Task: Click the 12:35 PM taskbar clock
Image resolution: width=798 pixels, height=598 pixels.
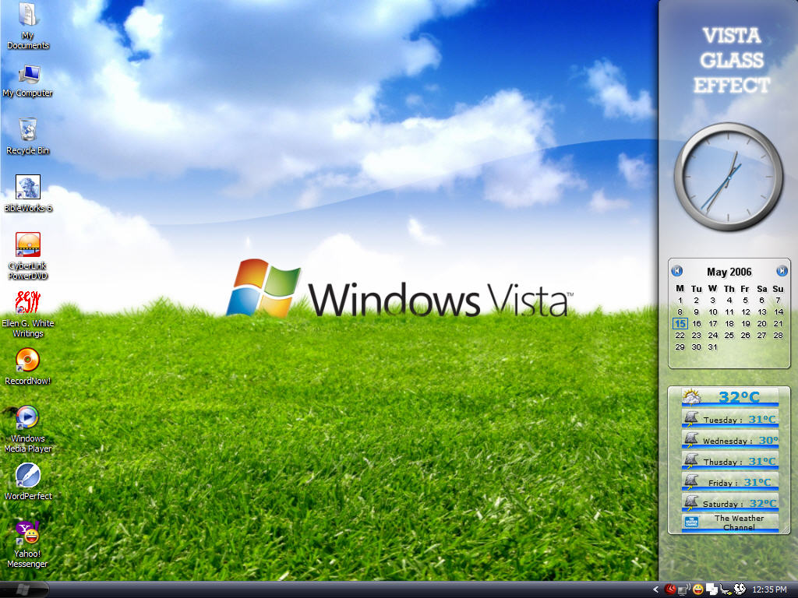Action: 769,589
